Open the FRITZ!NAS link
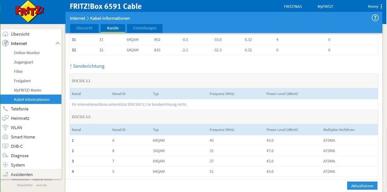 click(x=293, y=7)
